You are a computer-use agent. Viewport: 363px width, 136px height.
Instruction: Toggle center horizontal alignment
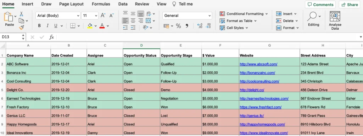pyautogui.click(x=133, y=20)
